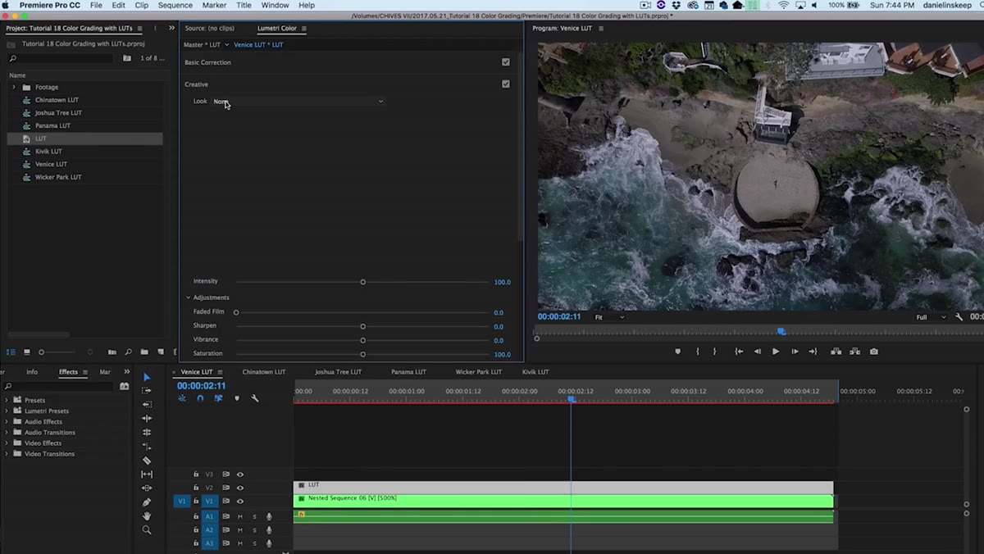Collapse the Adjustments section
This screenshot has height=554, width=984.
coord(188,297)
